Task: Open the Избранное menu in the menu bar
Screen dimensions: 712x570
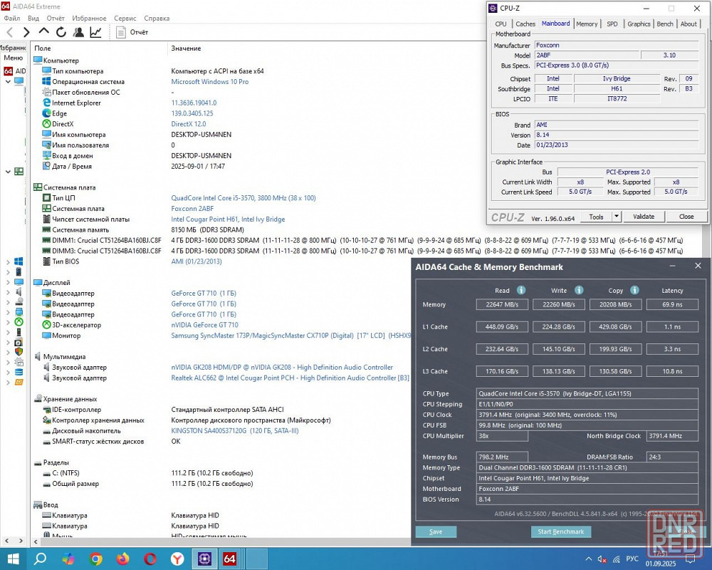Action: pyautogui.click(x=89, y=18)
